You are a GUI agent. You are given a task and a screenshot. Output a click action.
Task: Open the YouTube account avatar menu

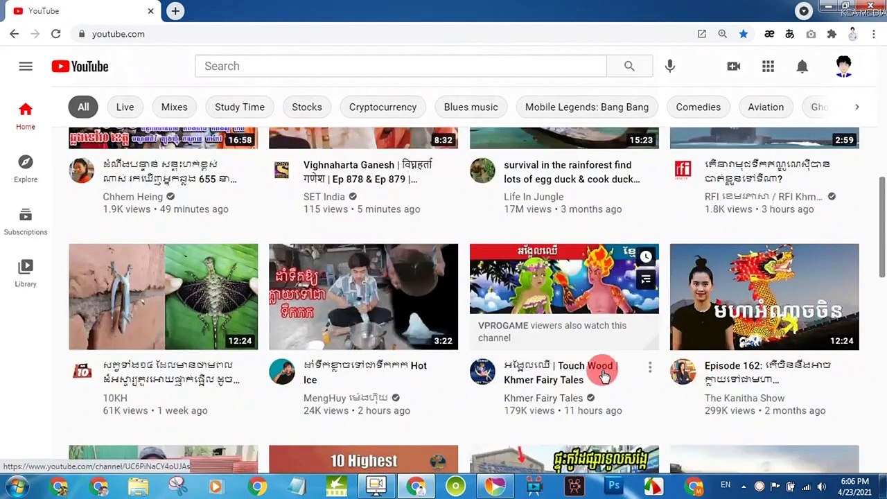(x=843, y=67)
